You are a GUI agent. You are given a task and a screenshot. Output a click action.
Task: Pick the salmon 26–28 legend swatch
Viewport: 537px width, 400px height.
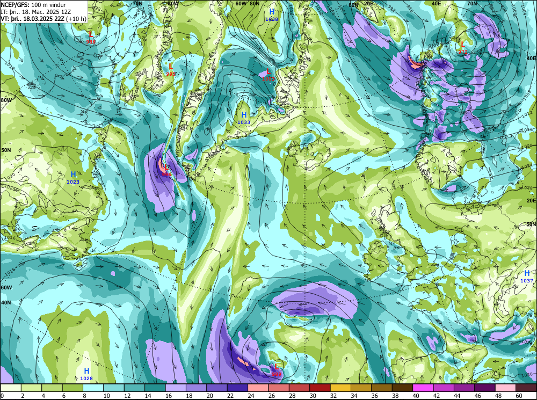(278, 388)
